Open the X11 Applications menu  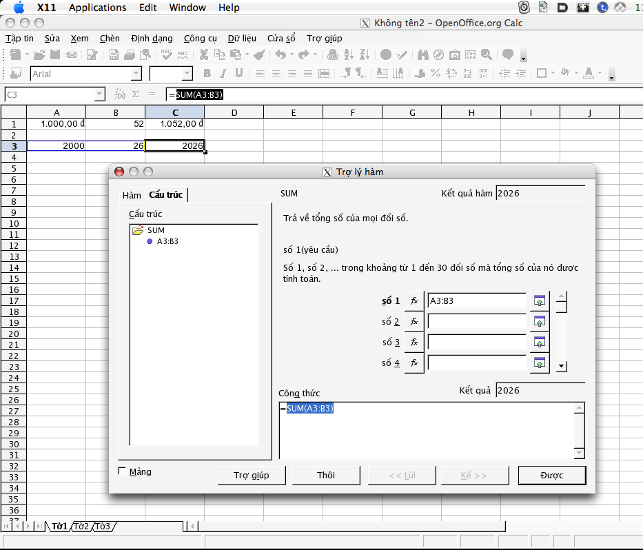coord(98,8)
